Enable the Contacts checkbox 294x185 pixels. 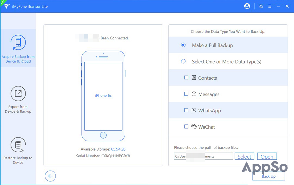[x=186, y=78]
